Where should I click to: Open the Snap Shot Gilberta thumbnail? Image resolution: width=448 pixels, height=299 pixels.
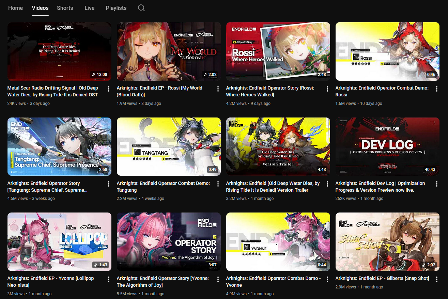point(387,242)
